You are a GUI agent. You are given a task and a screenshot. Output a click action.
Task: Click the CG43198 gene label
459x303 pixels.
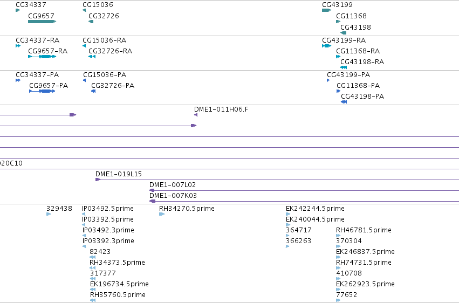click(x=355, y=27)
